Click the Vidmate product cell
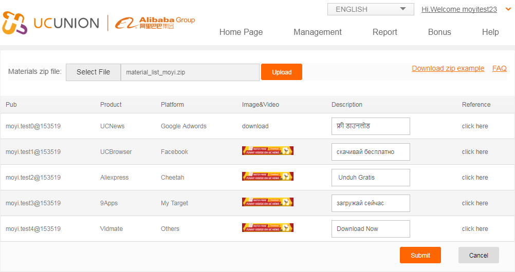 112,228
